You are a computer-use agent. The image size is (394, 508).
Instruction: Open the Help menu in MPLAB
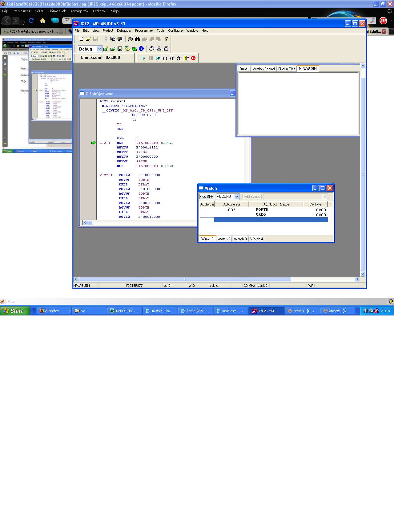(x=205, y=30)
